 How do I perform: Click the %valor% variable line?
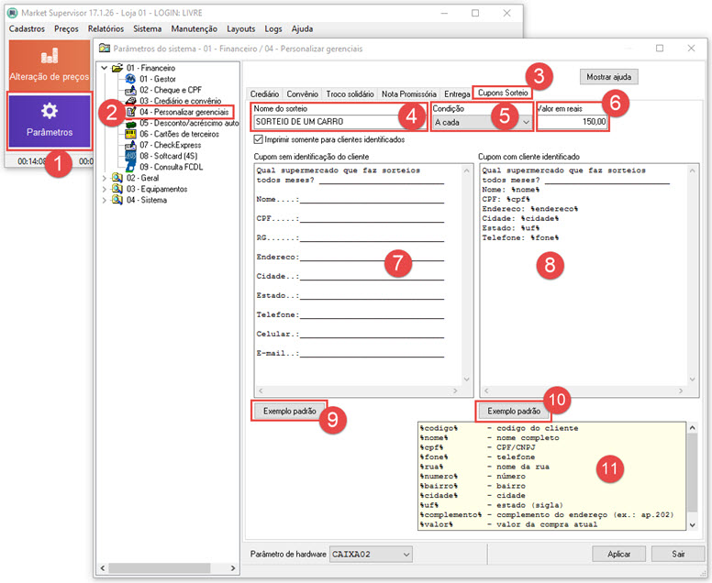[508, 524]
